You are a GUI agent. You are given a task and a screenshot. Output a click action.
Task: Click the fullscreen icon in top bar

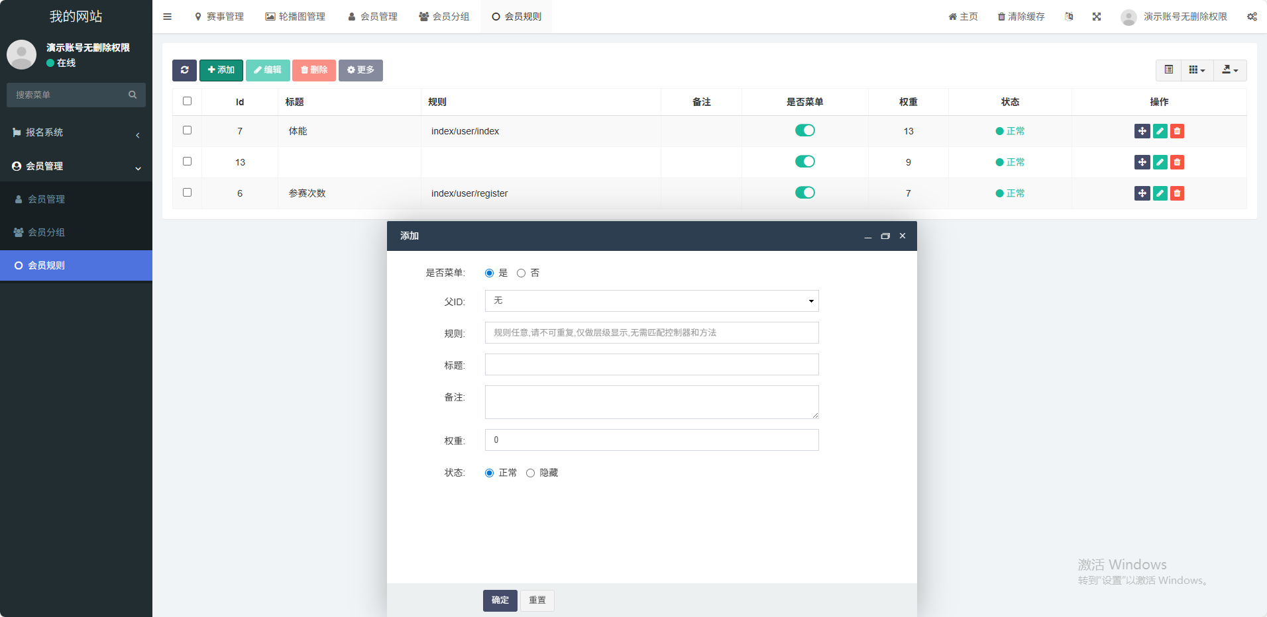click(x=1097, y=17)
